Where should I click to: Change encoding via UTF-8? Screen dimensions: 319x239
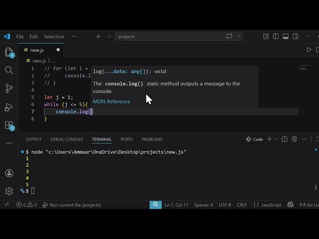pos(225,205)
